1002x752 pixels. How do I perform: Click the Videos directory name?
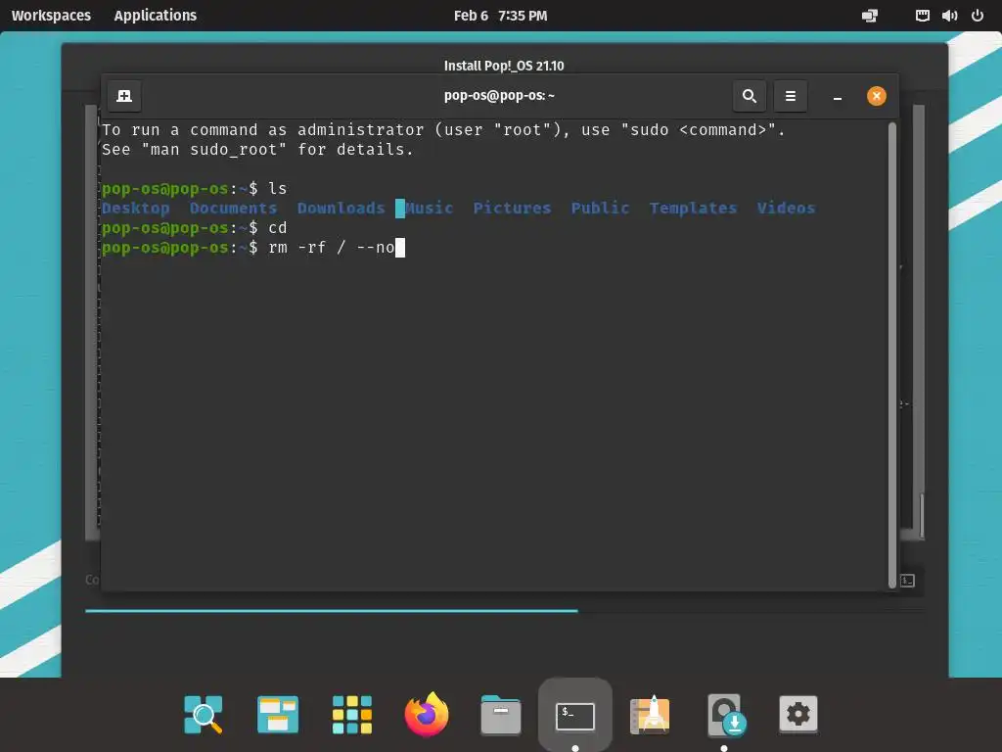786,209
